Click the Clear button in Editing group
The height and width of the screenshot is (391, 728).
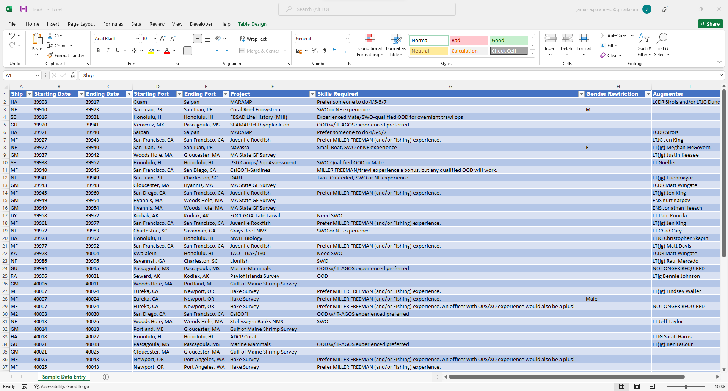(x=611, y=55)
